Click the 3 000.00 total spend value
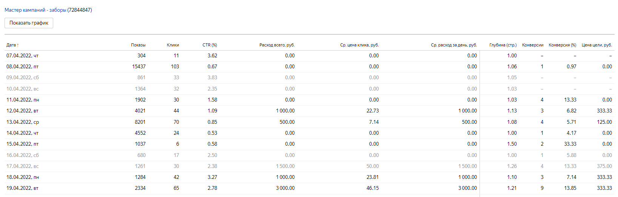The height and width of the screenshot is (197, 618). (x=285, y=188)
